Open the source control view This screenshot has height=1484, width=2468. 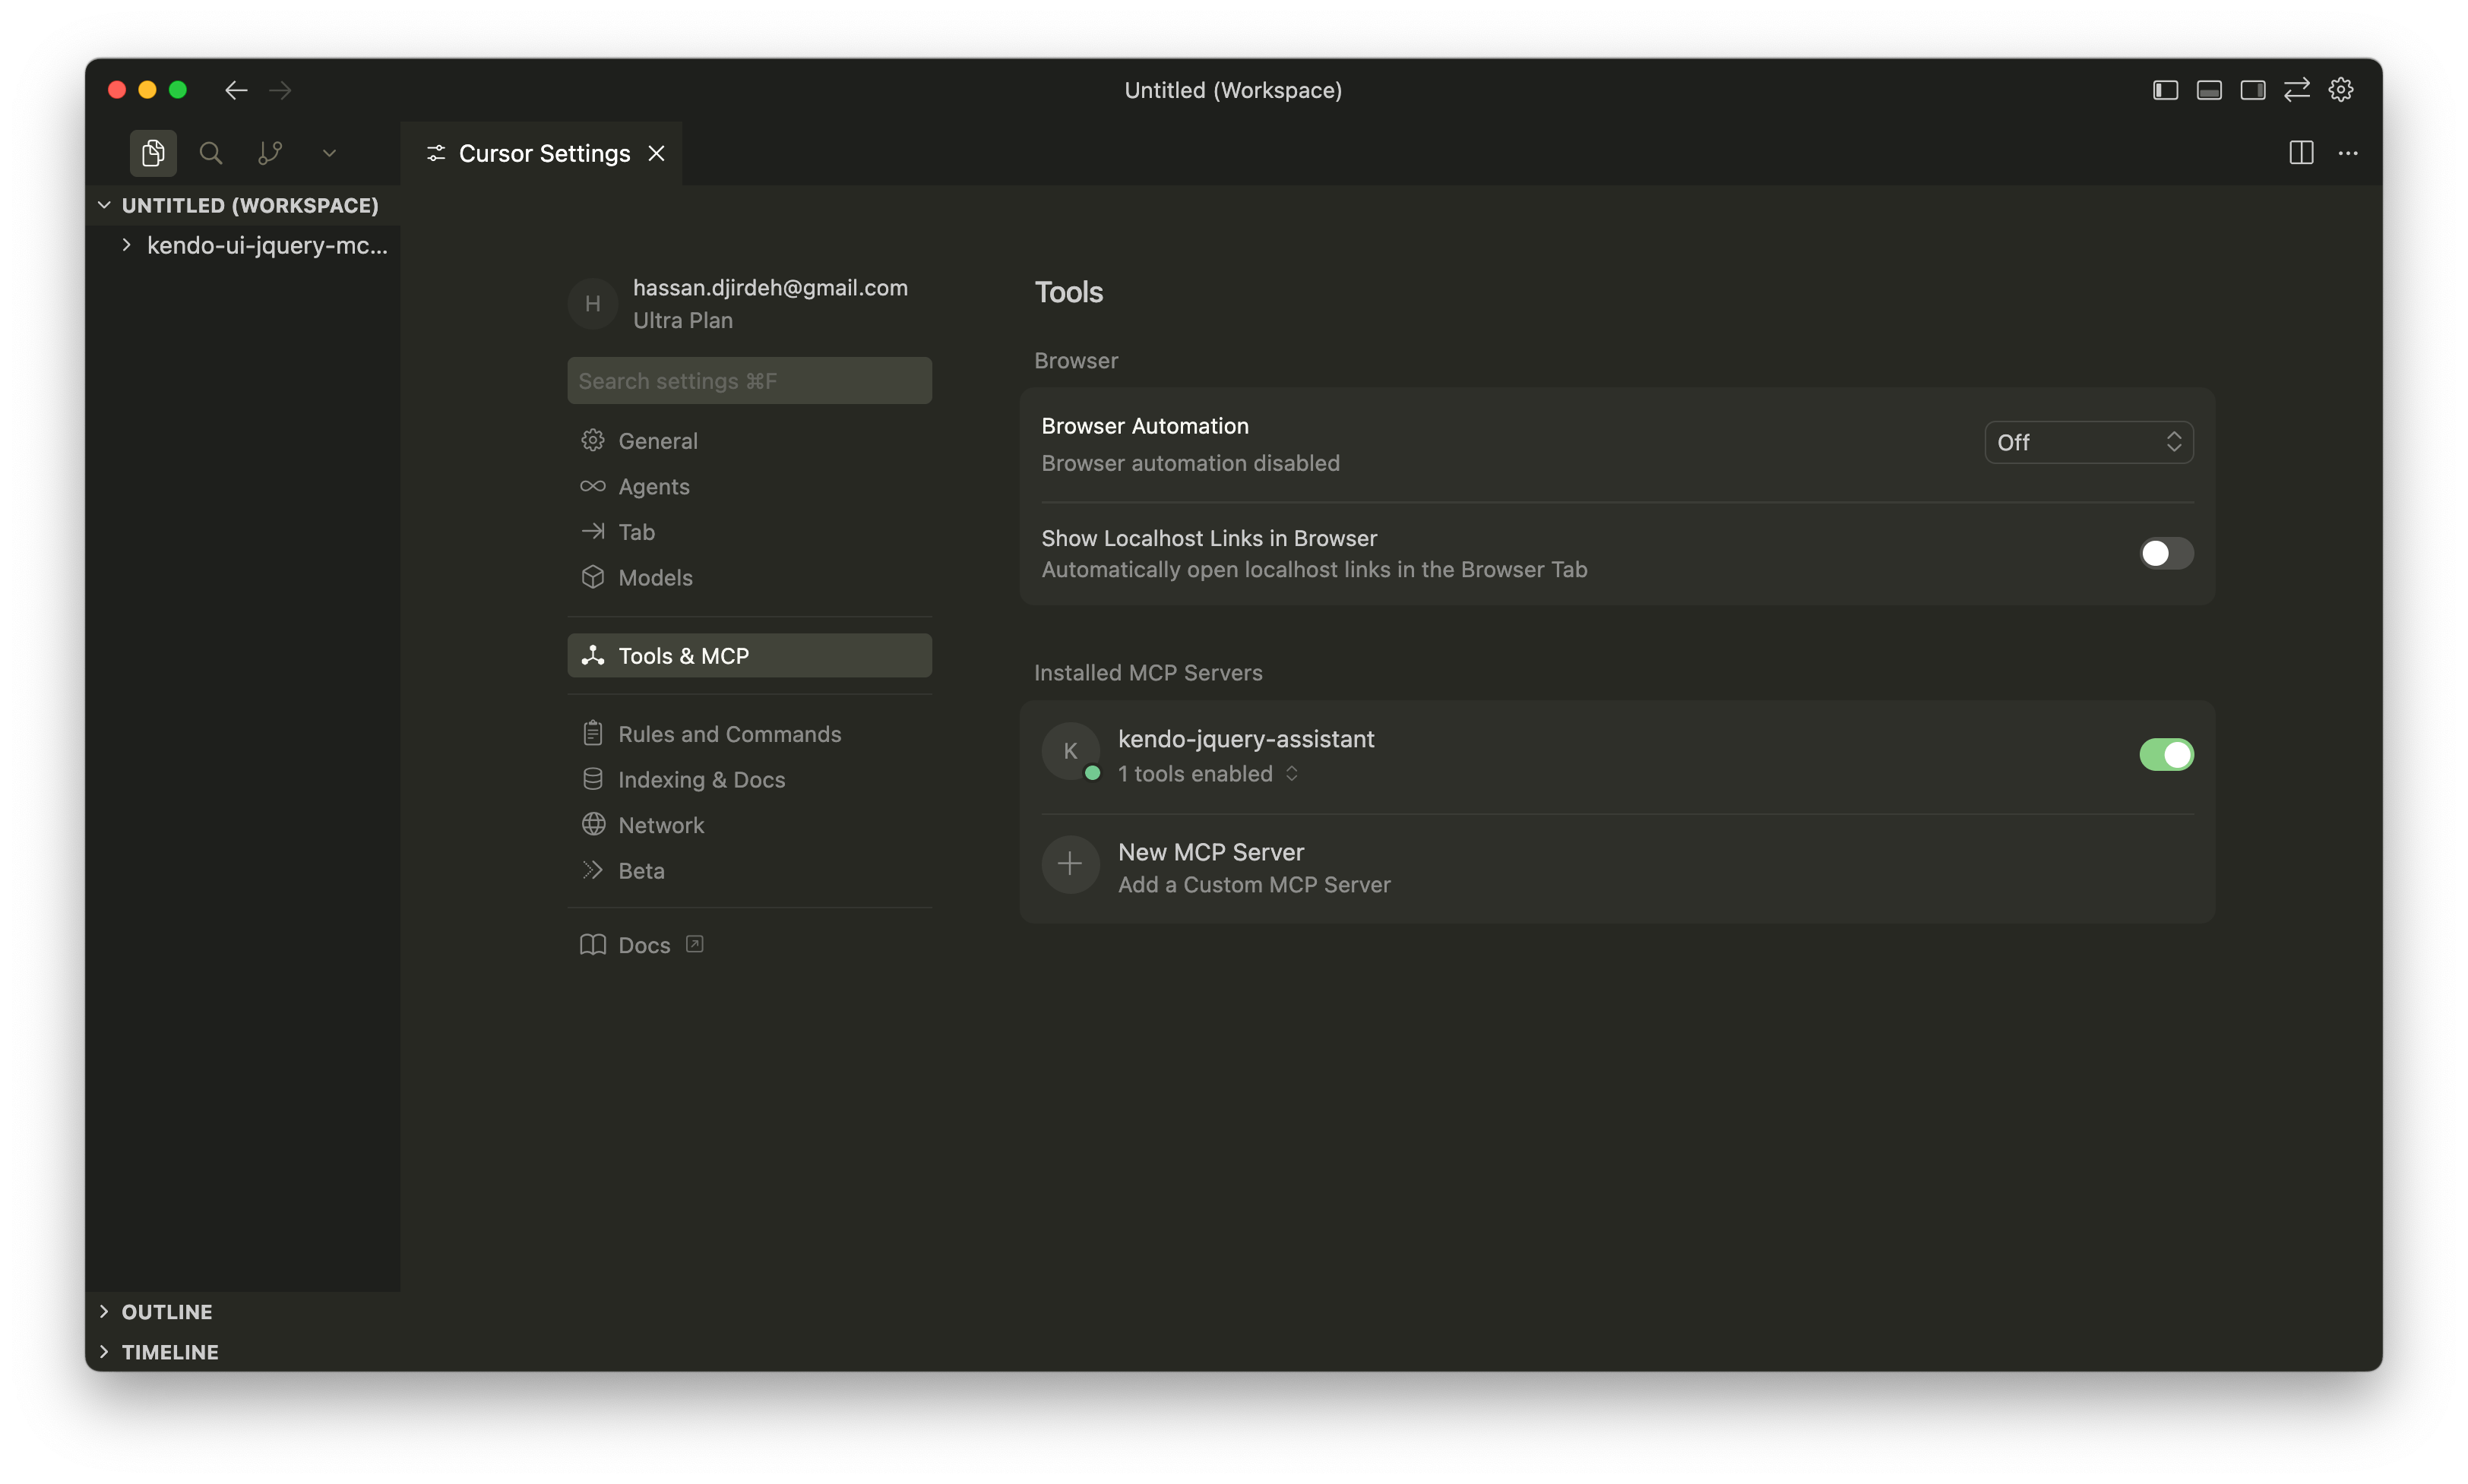(269, 152)
